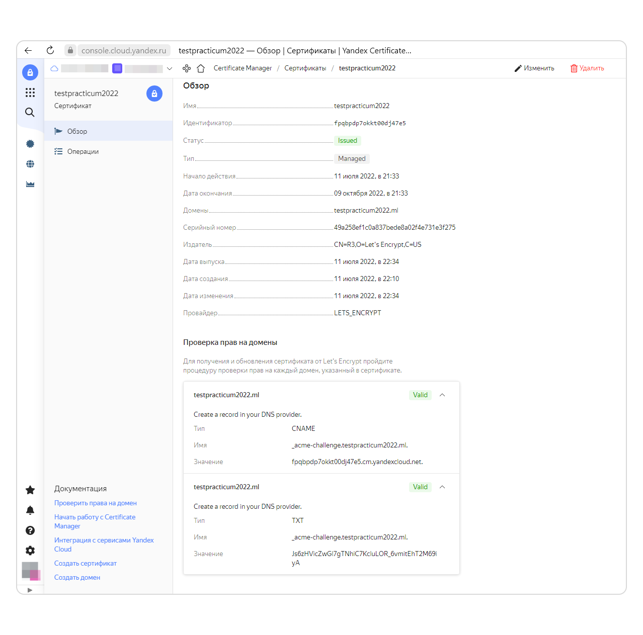Click value fpqbpdp7okkt00dj47e5.cm.yandexcloud.net.
The image size is (643, 635).
pyautogui.click(x=357, y=462)
